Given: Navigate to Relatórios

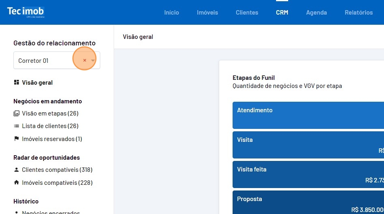Looking at the screenshot, I should click(x=358, y=13).
